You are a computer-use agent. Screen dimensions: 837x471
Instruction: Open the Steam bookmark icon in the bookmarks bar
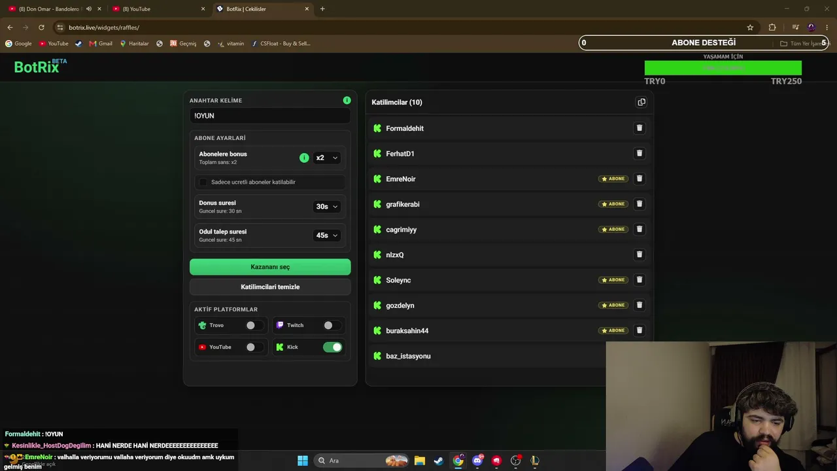[x=78, y=44]
